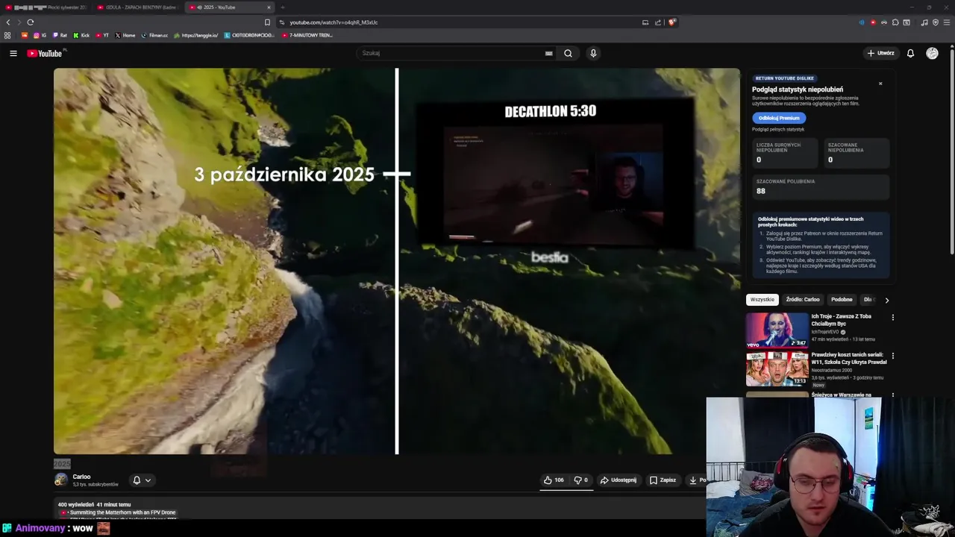The width and height of the screenshot is (955, 537).
Task: Go back with browser back arrow
Action: tap(8, 22)
